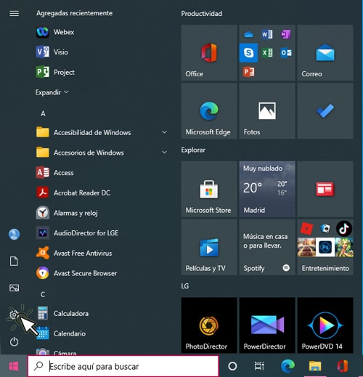Open the red News tile
This screenshot has height=377, width=363.
(325, 189)
